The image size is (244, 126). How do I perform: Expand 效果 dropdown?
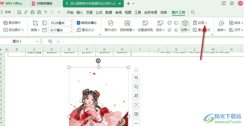pos(188,30)
